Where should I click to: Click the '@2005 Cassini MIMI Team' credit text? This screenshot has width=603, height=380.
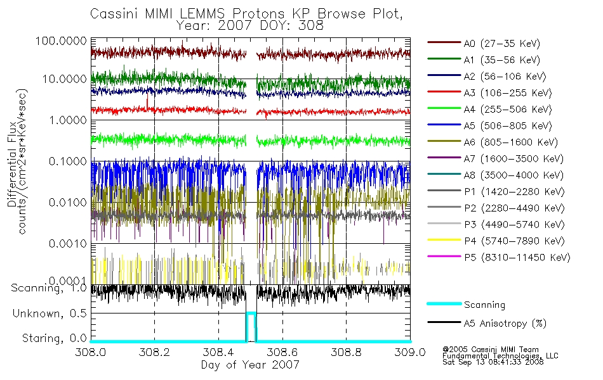[490, 350]
